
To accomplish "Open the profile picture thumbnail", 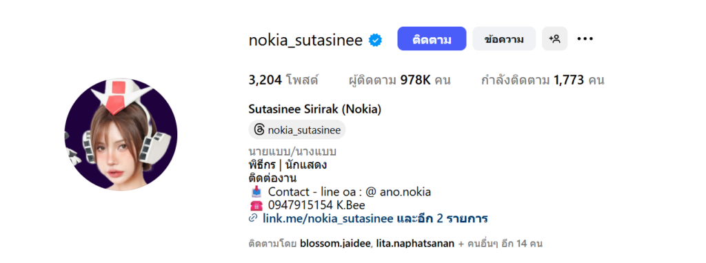I will coord(121,135).
